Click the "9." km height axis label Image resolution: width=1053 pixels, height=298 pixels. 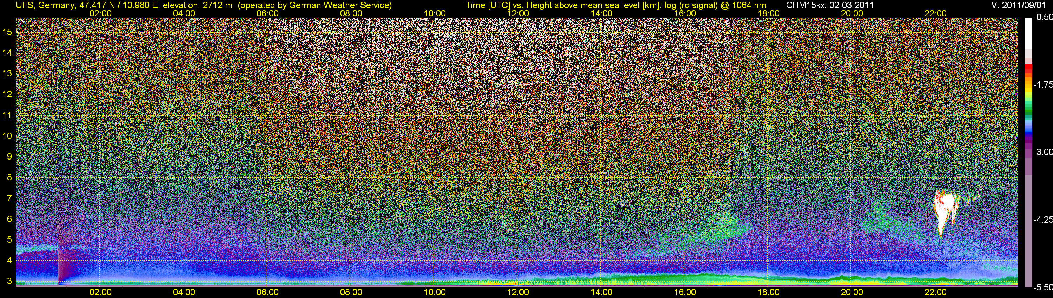coord(11,157)
